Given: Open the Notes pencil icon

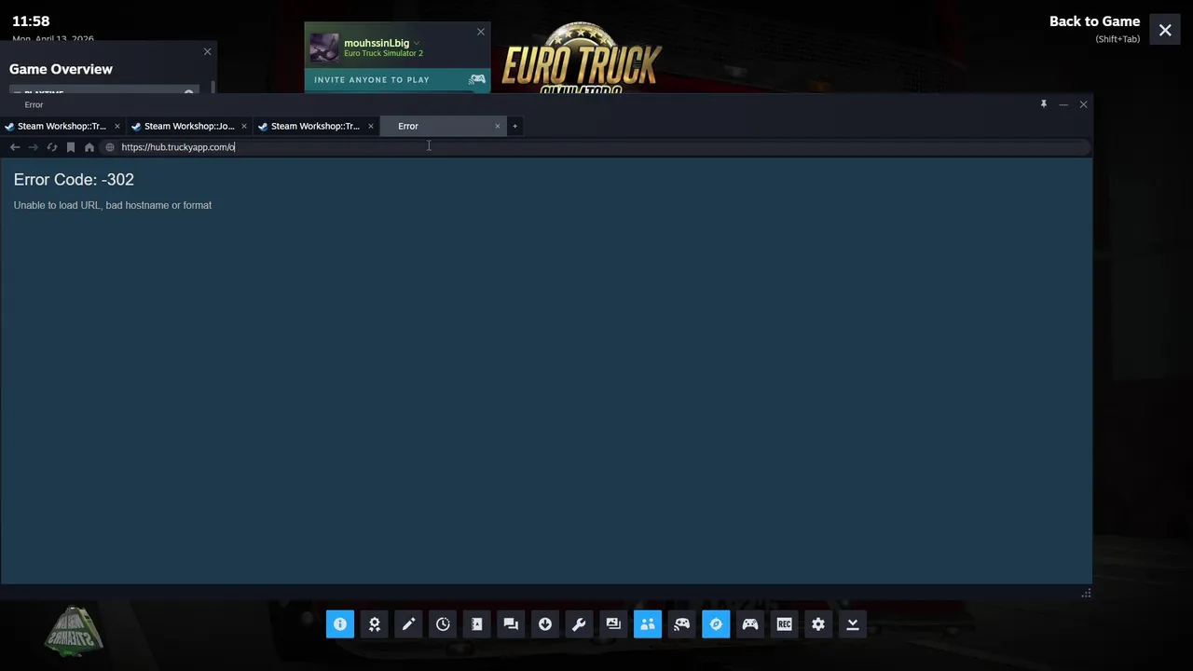Looking at the screenshot, I should pyautogui.click(x=408, y=624).
